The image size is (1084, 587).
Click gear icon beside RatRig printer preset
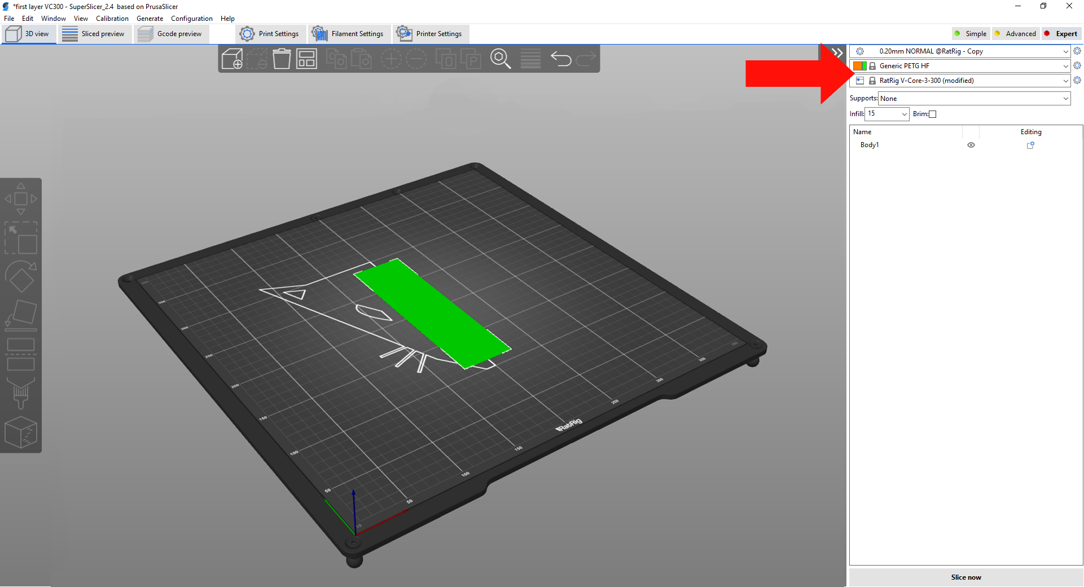point(1077,80)
